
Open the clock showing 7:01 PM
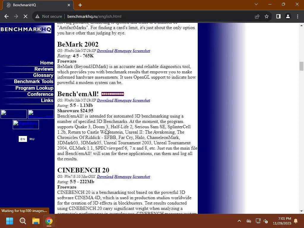[x=282, y=221]
